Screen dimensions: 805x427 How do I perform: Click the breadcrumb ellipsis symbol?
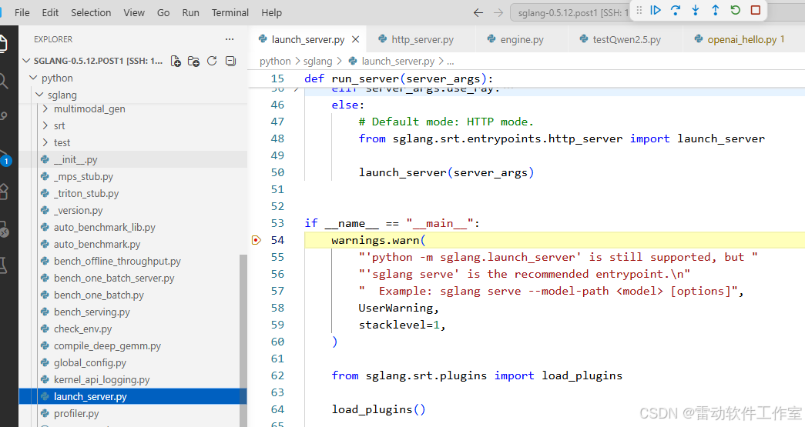pos(450,62)
